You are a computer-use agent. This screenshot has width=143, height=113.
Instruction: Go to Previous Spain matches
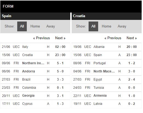coord(42,38)
